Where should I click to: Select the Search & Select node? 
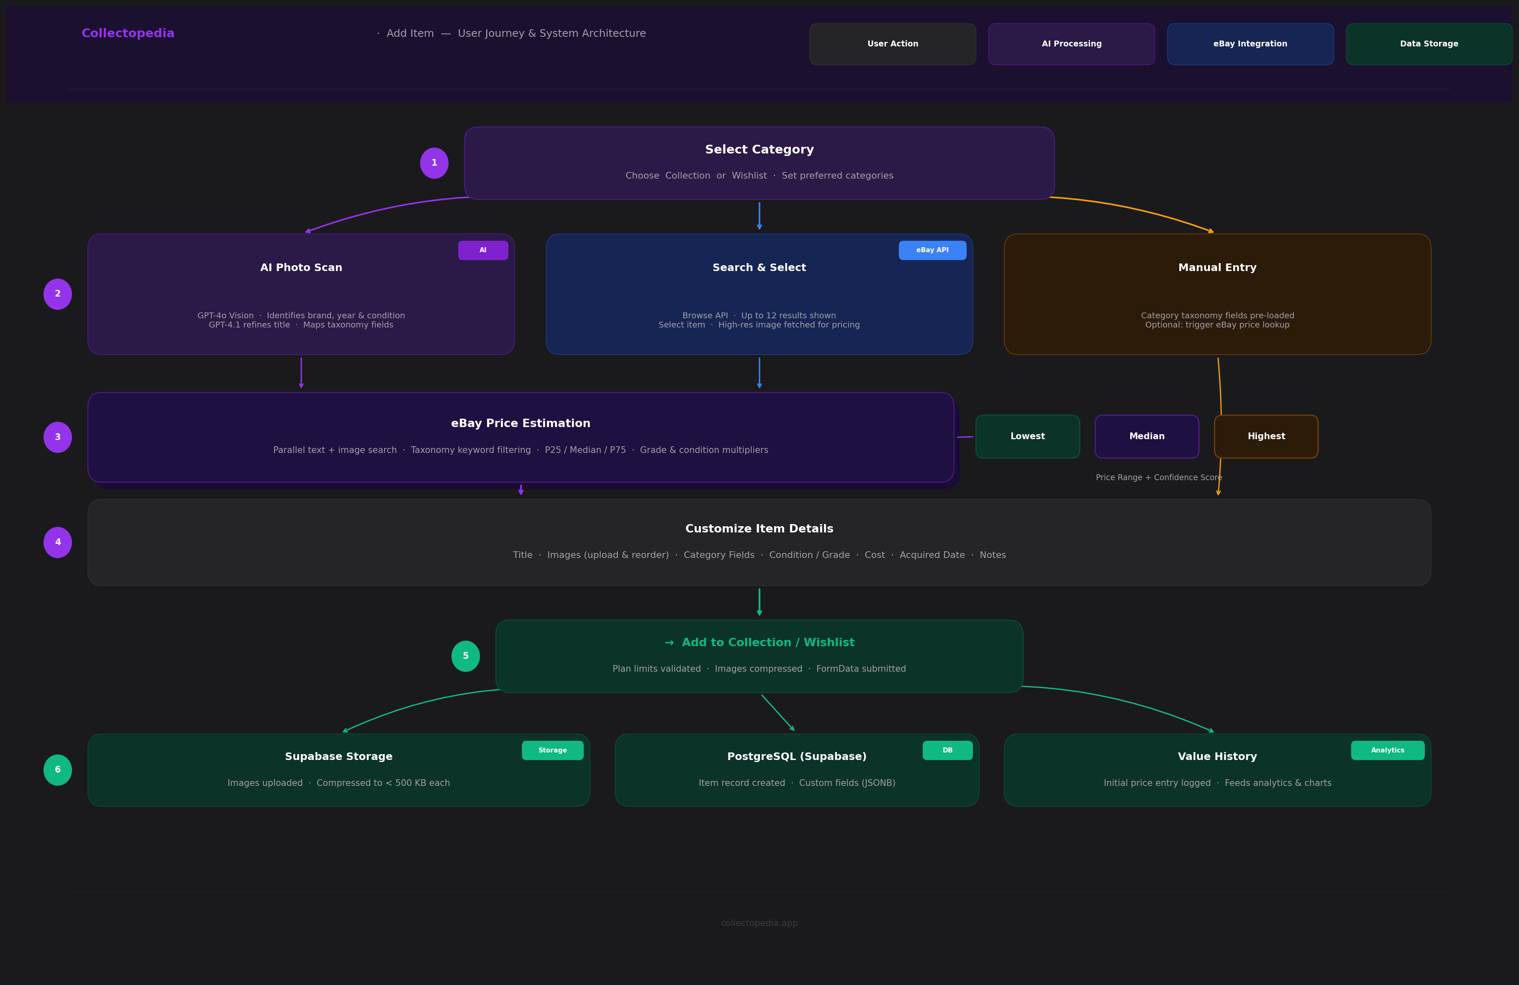[x=759, y=294]
